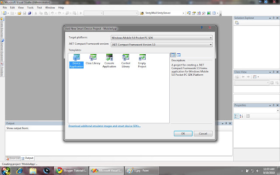Click Cancel in the dialog

(203, 133)
